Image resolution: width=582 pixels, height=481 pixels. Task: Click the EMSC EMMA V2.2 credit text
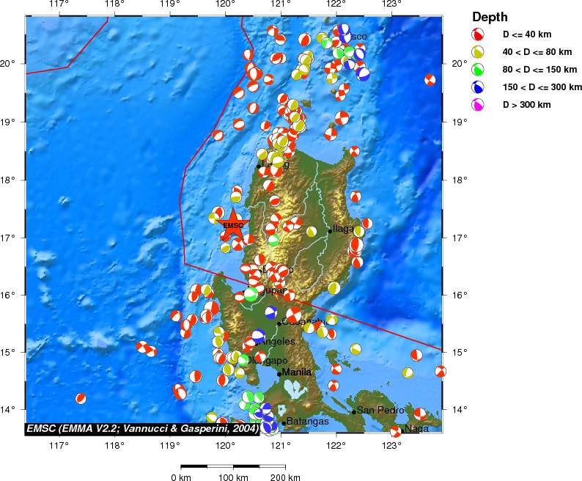(142, 428)
